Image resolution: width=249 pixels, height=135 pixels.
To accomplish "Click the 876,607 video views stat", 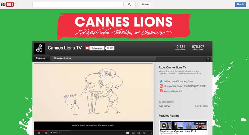I will point(198,47).
